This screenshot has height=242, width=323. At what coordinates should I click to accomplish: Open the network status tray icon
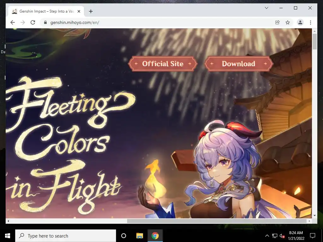275,236
